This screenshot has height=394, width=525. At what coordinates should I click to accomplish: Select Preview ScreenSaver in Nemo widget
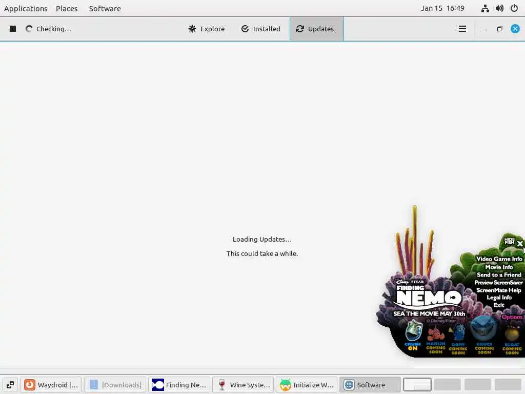pos(498,283)
